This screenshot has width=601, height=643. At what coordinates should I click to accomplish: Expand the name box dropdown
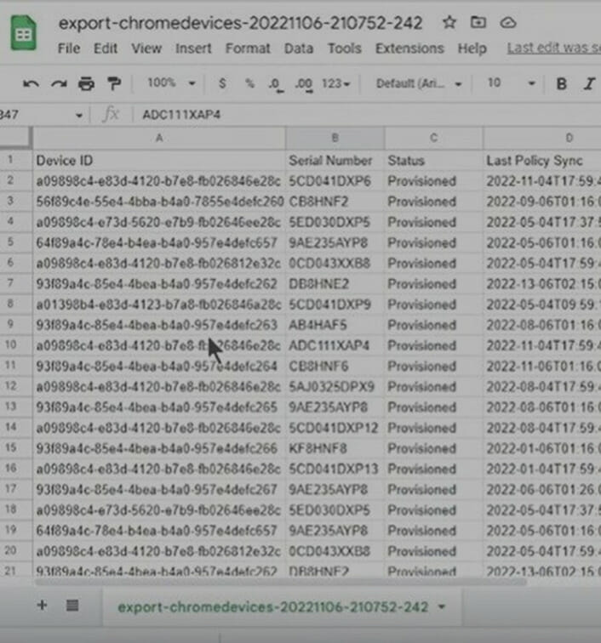click(79, 115)
